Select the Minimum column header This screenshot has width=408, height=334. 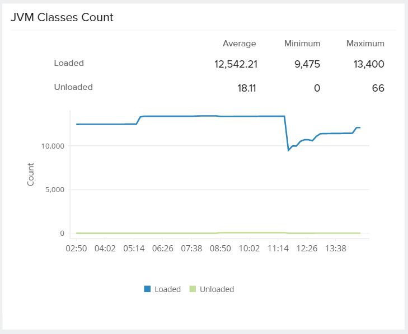(302, 44)
